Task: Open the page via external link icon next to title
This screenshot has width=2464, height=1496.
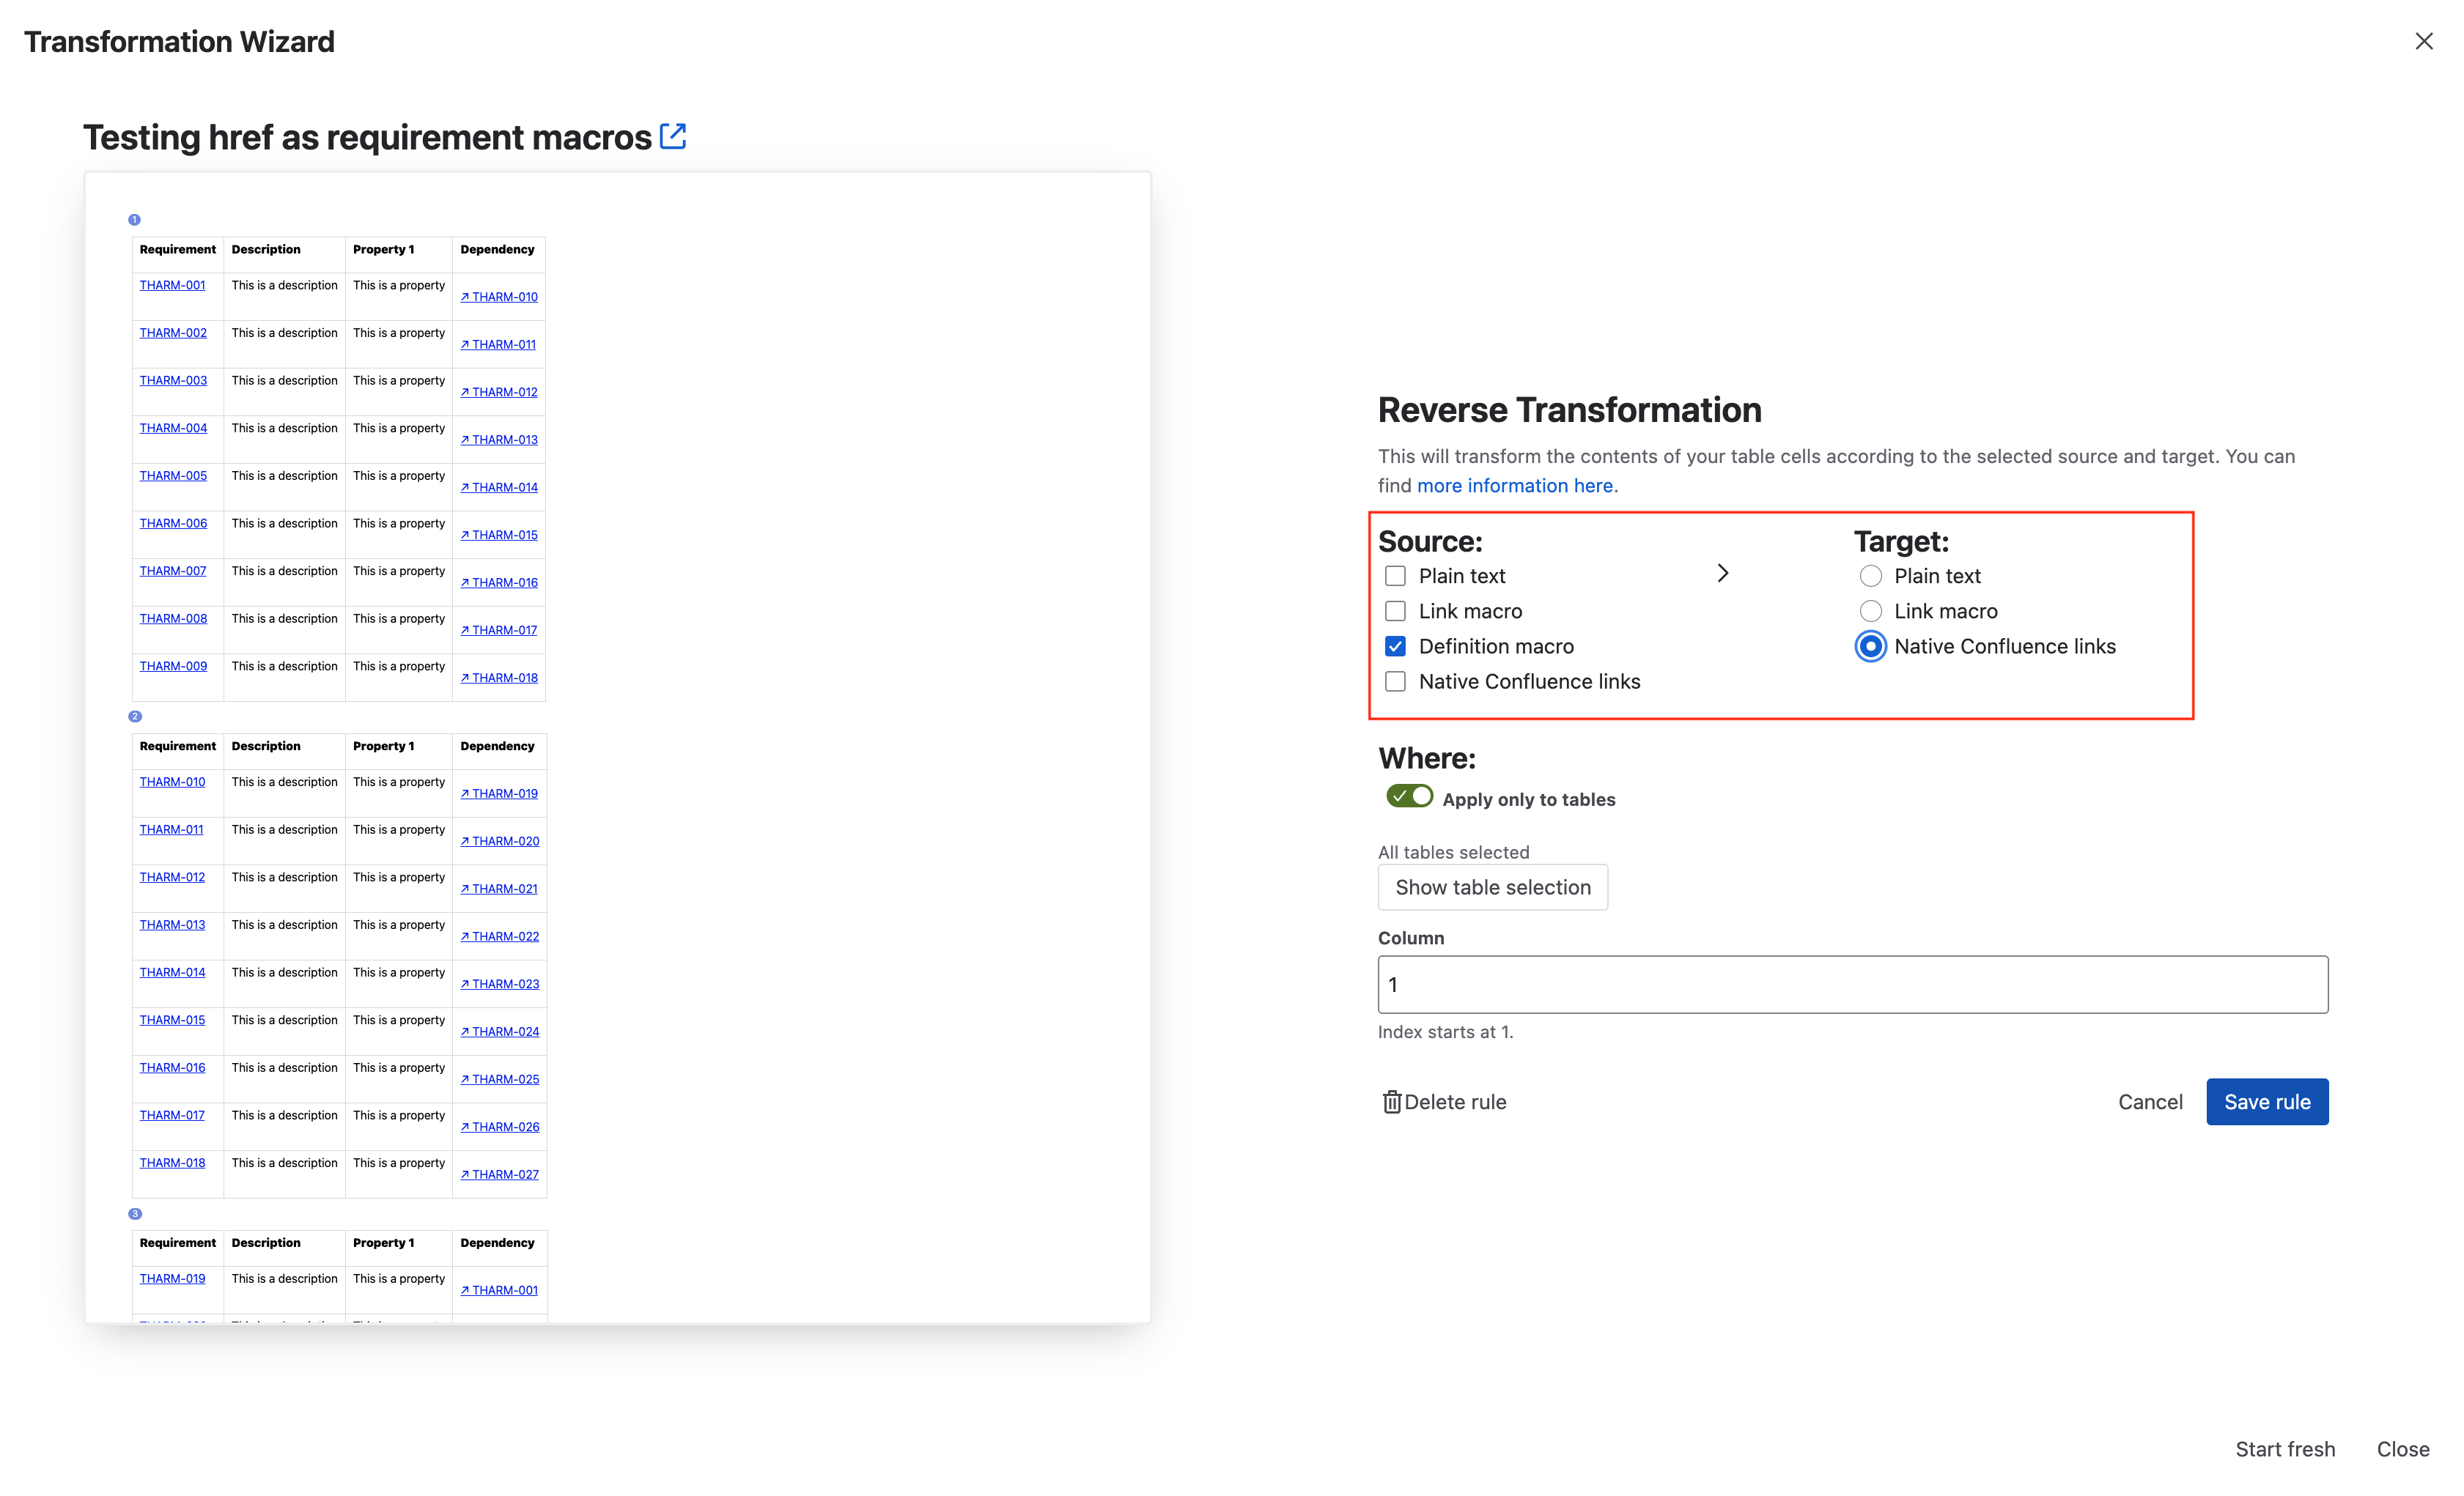Action: point(674,136)
